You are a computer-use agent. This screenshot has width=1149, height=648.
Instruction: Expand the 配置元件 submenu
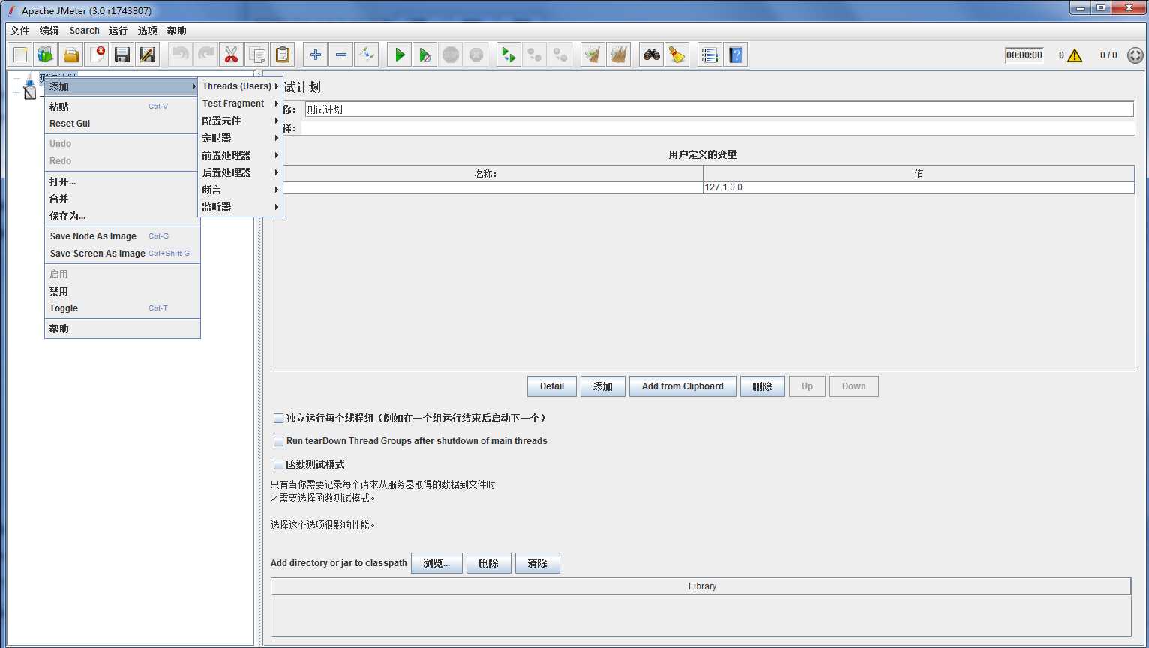(240, 121)
